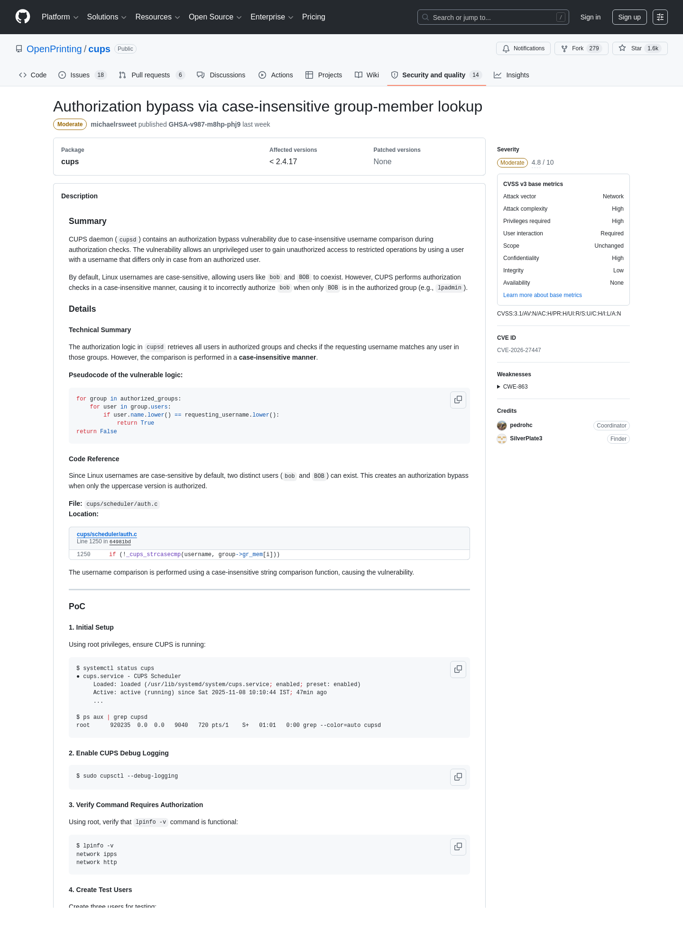
Task: Copy the cupsctl debug-logging command
Action: pos(458,777)
